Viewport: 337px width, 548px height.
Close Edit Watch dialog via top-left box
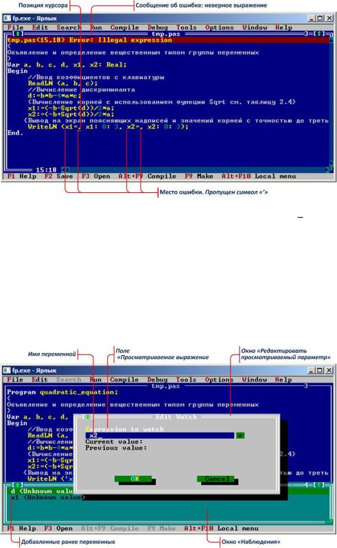click(x=87, y=417)
